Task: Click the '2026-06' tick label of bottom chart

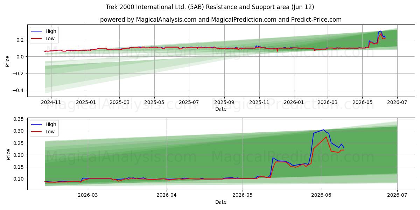Action: pos(321,196)
